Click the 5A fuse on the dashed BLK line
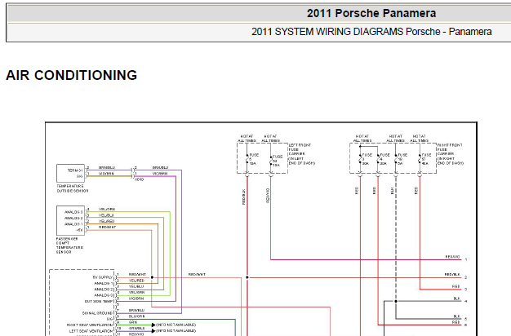Screen dimensions: 511x336 pos(401,159)
